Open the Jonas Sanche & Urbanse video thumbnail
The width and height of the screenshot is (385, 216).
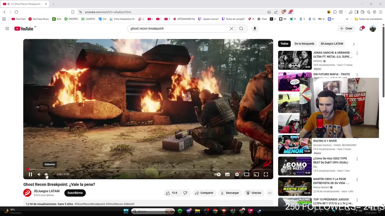(x=295, y=60)
